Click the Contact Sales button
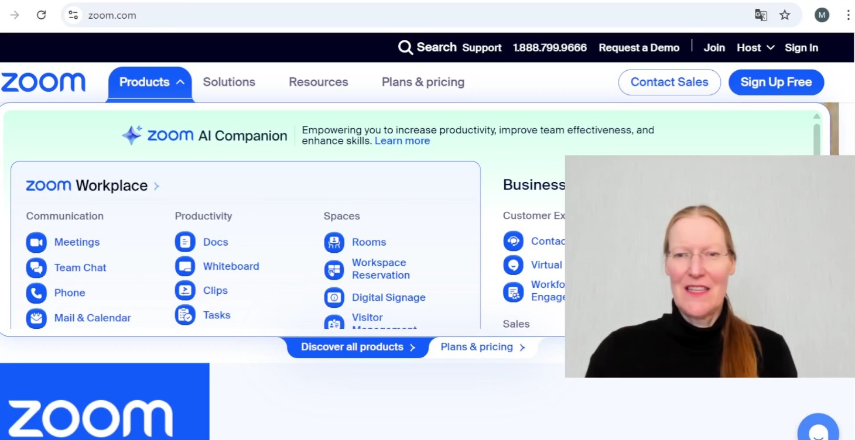Screen dimensions: 855x440 pyautogui.click(x=669, y=82)
